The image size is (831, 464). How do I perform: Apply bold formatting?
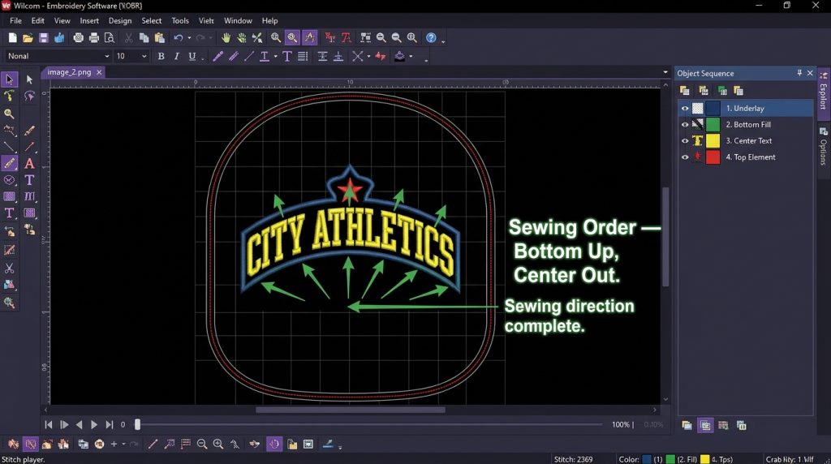(161, 56)
